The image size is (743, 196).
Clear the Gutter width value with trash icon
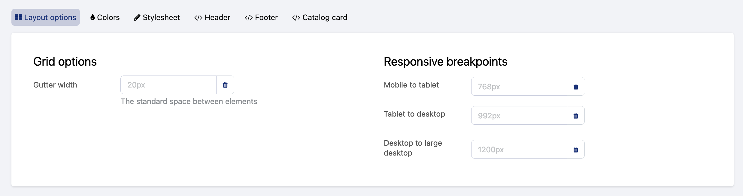pyautogui.click(x=225, y=85)
